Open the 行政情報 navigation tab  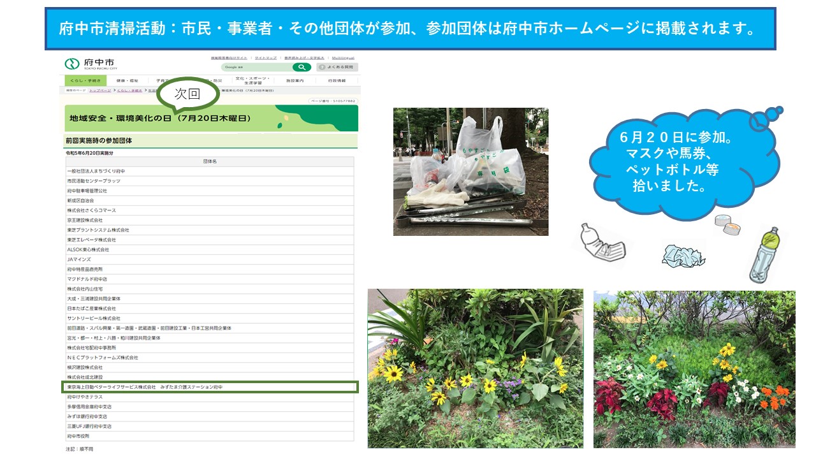point(337,81)
